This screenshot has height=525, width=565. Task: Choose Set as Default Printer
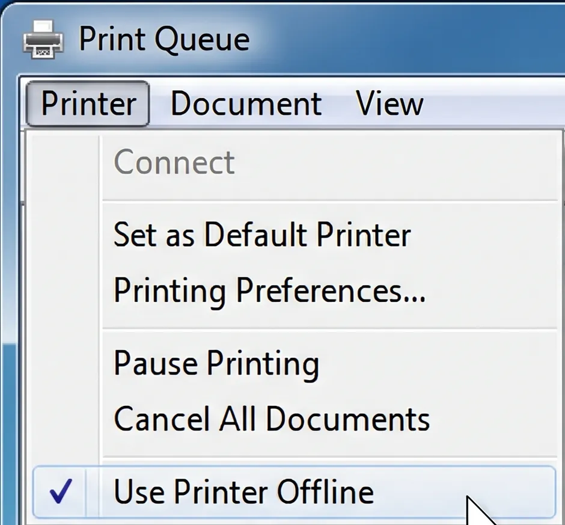click(294, 235)
